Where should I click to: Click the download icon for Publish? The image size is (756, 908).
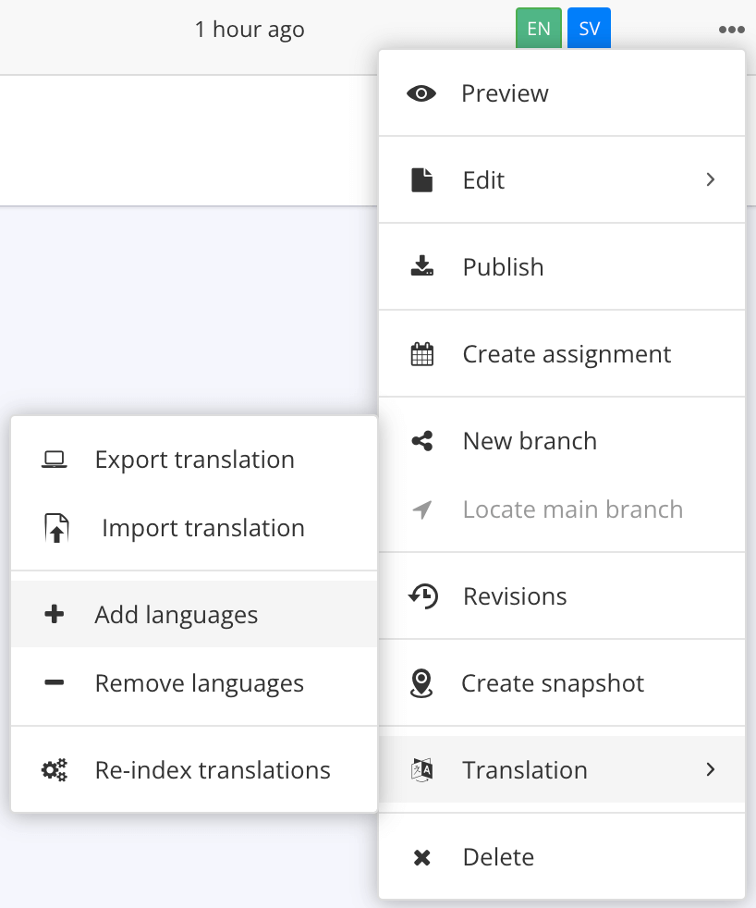click(421, 266)
